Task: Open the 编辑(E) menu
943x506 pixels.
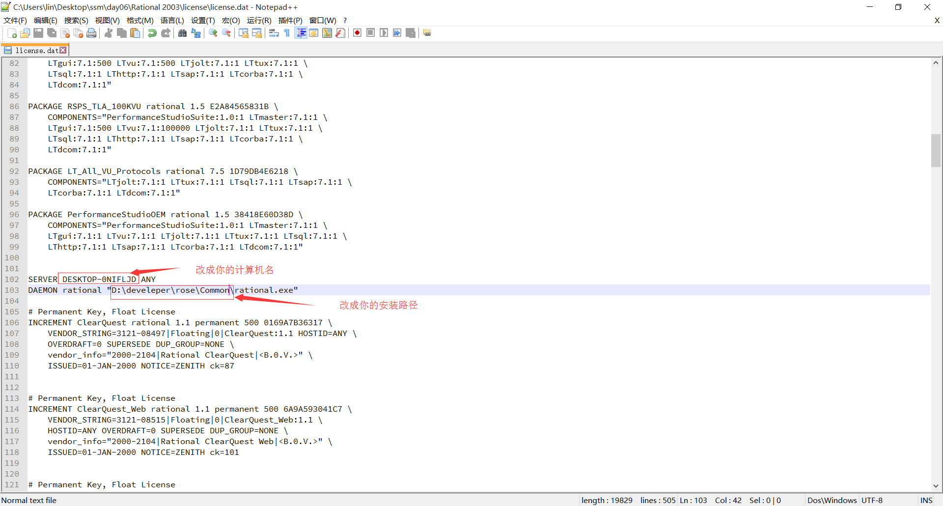Action: pos(46,20)
